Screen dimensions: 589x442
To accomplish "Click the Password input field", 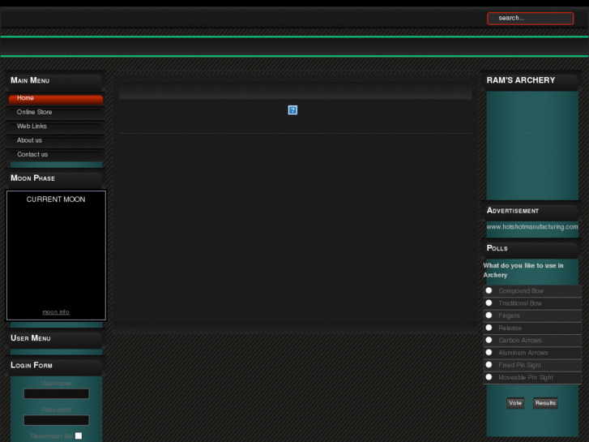I will point(57,420).
